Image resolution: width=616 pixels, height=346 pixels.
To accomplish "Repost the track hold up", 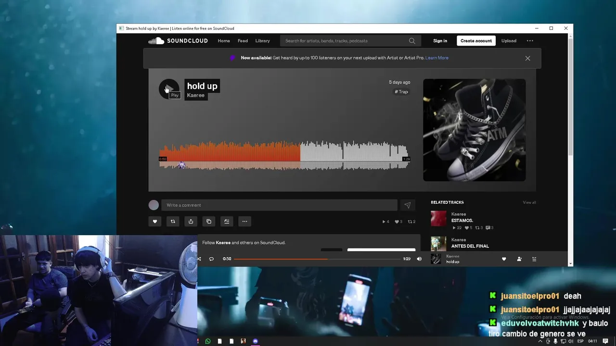I will (x=173, y=222).
